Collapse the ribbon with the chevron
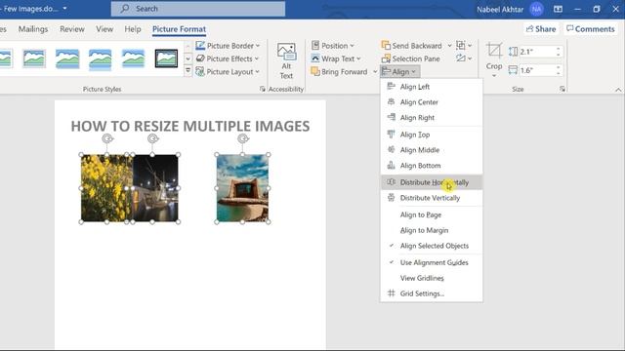The height and width of the screenshot is (351, 625). 618,90
